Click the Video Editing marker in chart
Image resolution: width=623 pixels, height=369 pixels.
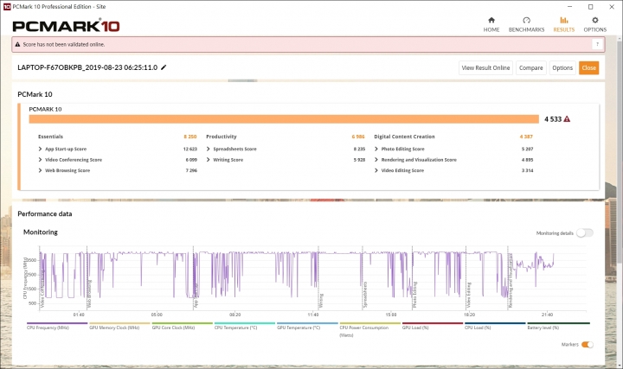point(469,296)
